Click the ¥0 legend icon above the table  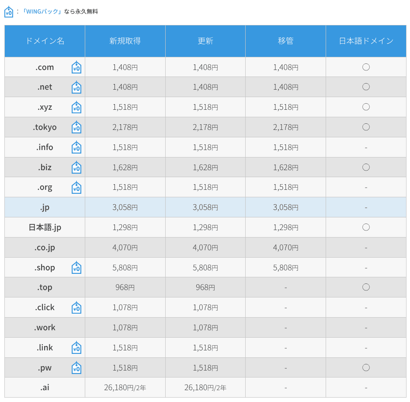9,12
